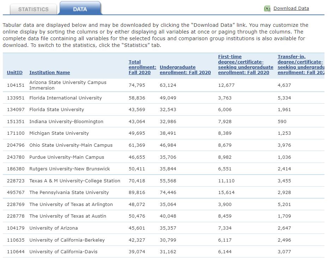Sort by Transfer-in degree/certificate-seeking enrollment header
The width and height of the screenshot is (328, 261).
301,65
